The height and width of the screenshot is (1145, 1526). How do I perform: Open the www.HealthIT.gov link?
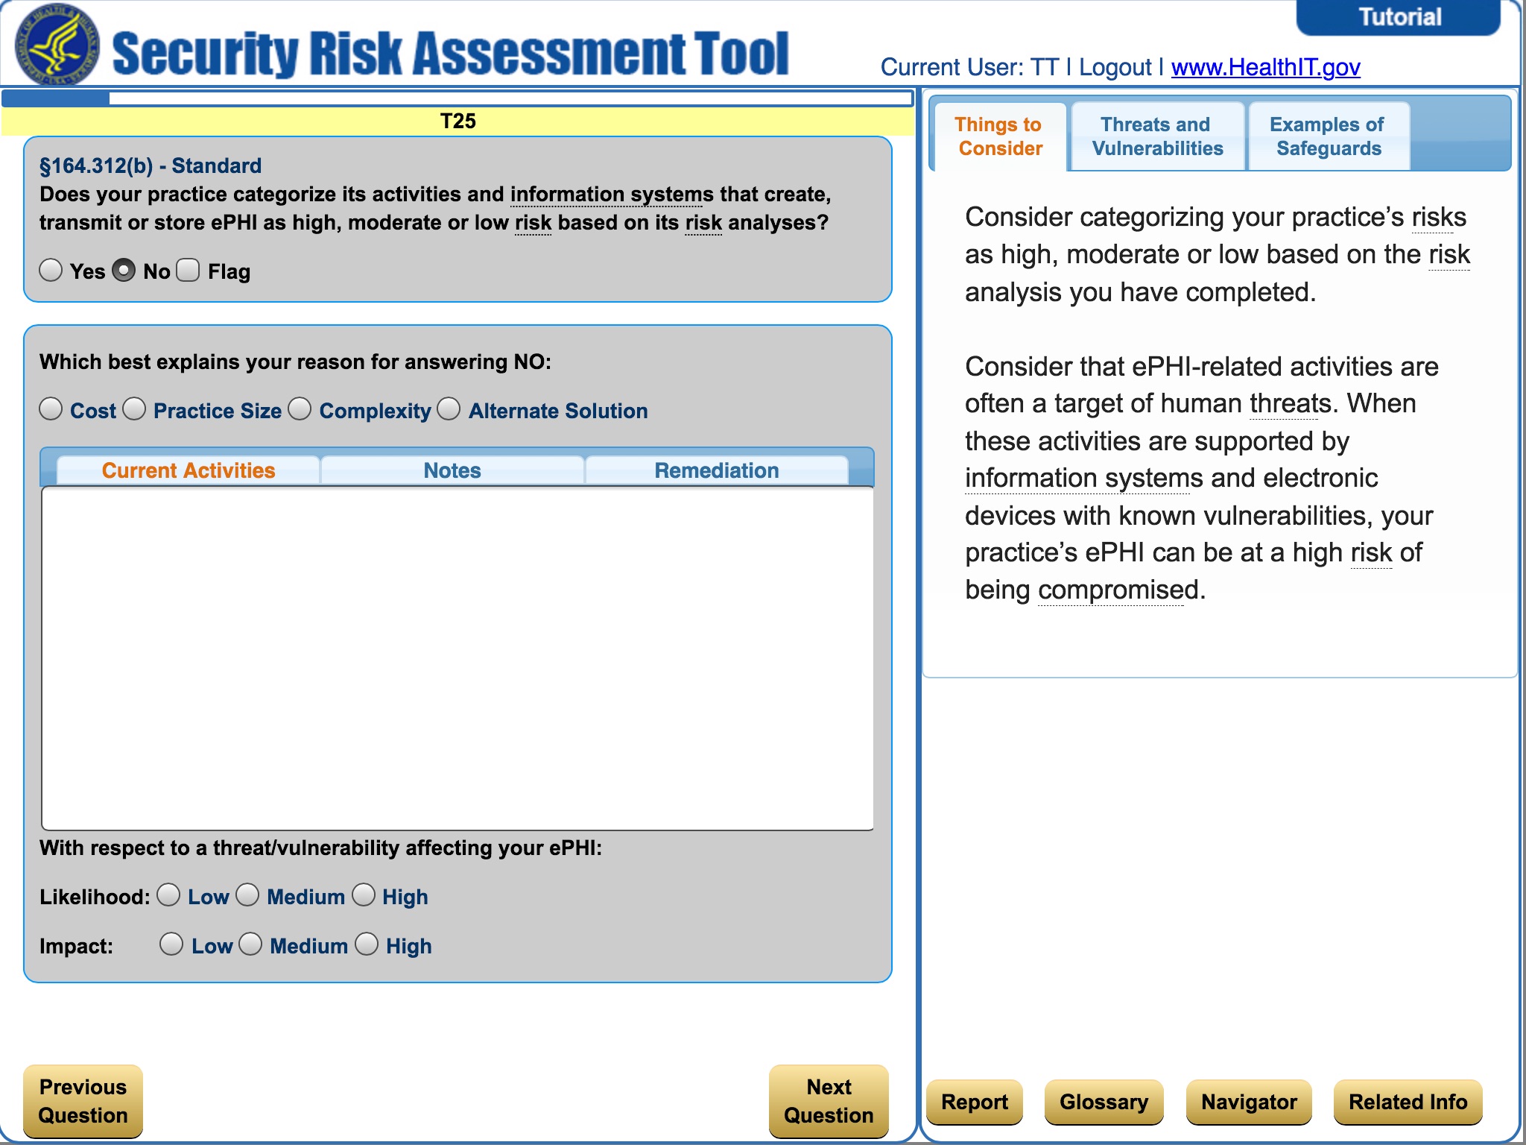(x=1265, y=67)
